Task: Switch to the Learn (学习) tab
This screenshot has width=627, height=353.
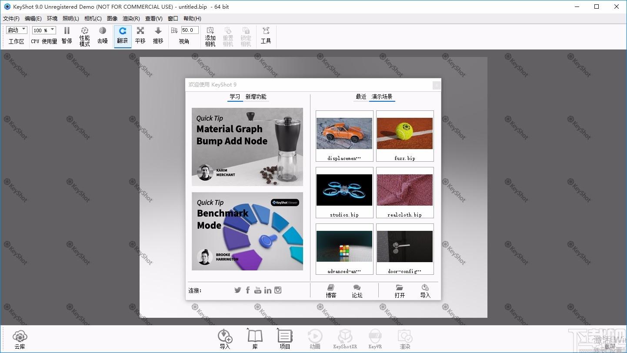Action: (x=235, y=97)
